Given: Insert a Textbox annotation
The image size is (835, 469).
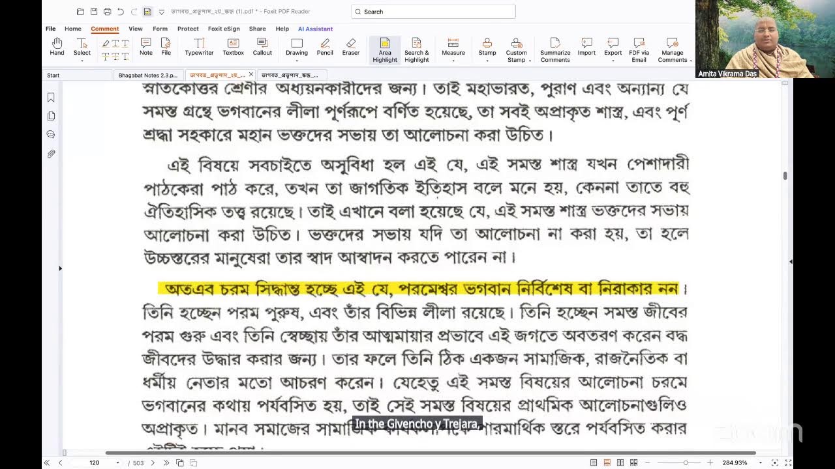Looking at the screenshot, I should coord(233,47).
